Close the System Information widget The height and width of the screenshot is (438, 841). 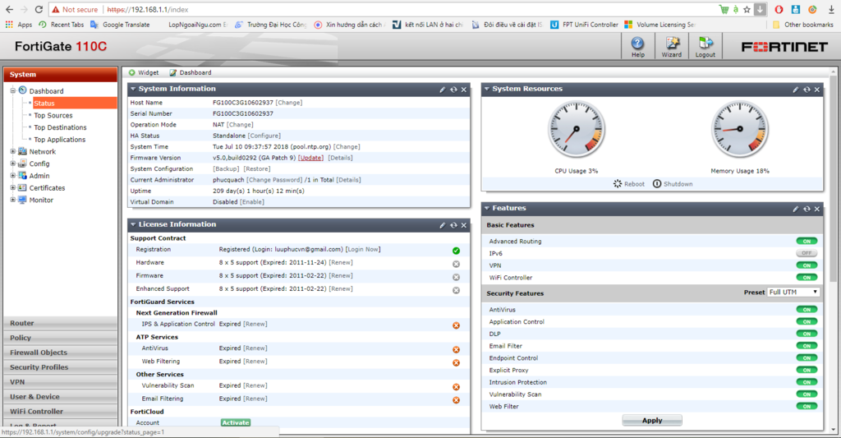point(464,90)
